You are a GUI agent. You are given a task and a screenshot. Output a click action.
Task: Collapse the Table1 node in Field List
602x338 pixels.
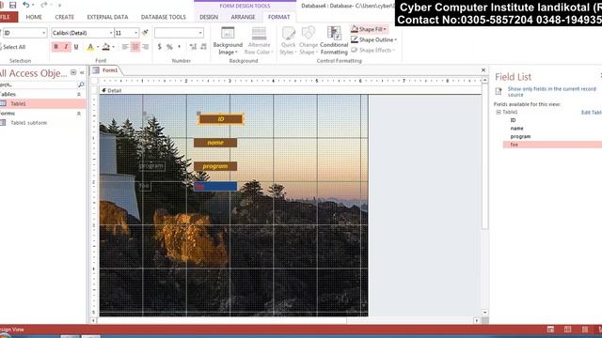[499, 112]
